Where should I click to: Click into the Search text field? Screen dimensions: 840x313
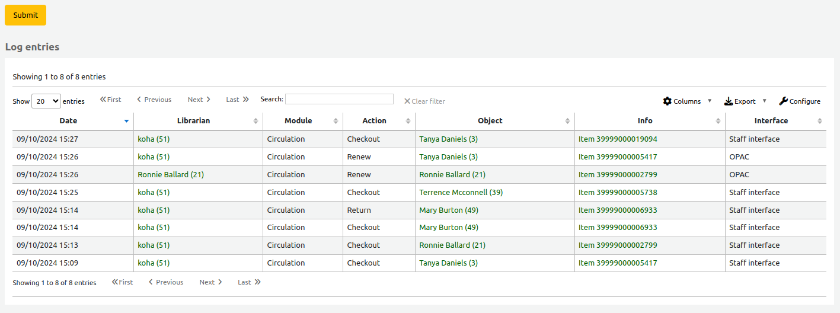click(339, 99)
